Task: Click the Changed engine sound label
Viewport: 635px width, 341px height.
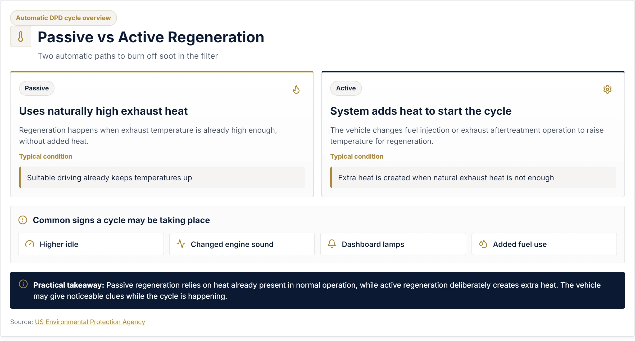Action: coord(232,244)
